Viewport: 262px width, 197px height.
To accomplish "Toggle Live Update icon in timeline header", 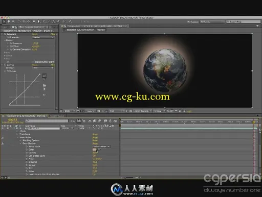I will point(79,121).
